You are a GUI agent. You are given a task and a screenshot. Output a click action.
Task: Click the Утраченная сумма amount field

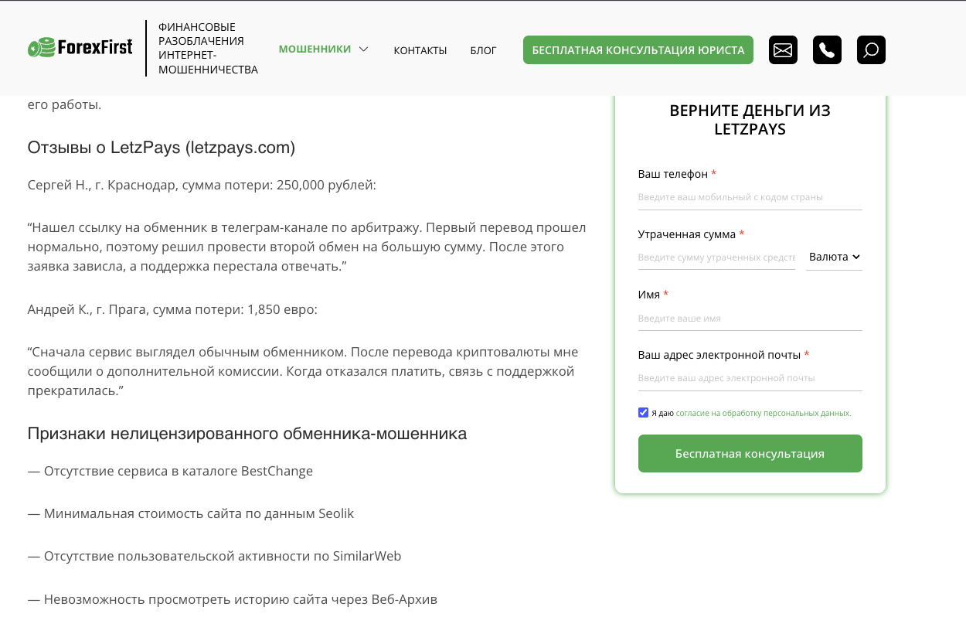coord(715,256)
